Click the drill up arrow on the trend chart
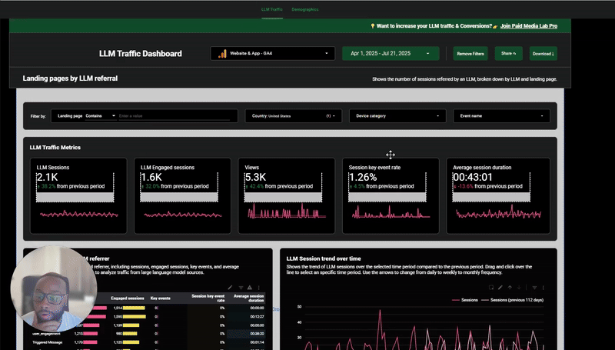 click(x=510, y=288)
